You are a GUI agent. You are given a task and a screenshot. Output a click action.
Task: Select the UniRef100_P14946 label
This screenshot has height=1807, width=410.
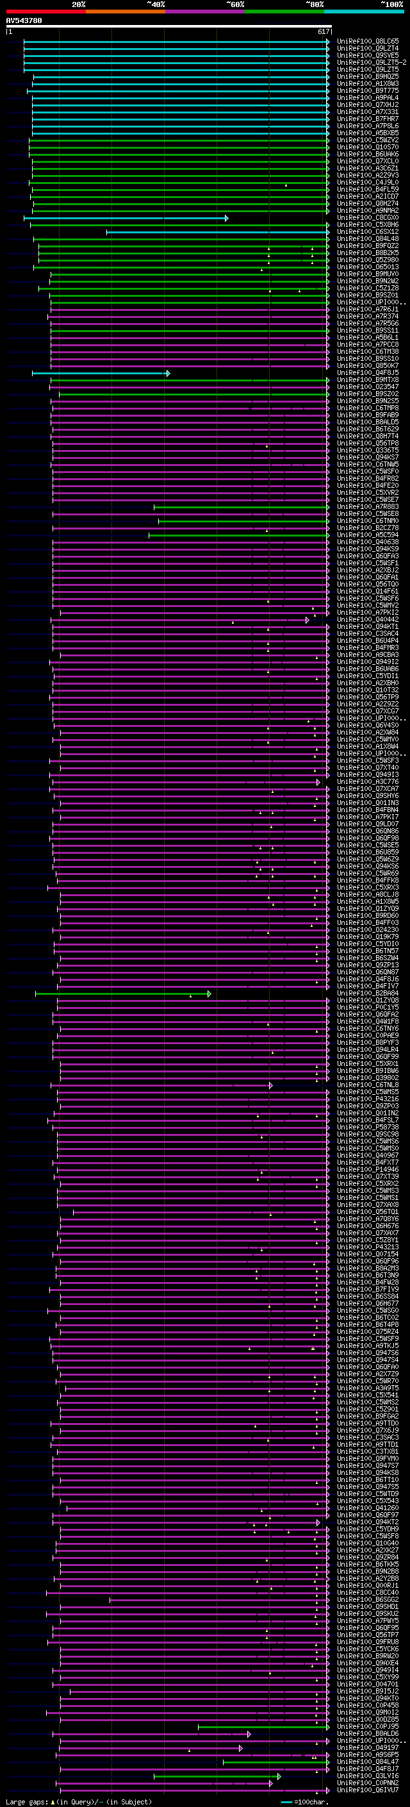pos(367,1169)
